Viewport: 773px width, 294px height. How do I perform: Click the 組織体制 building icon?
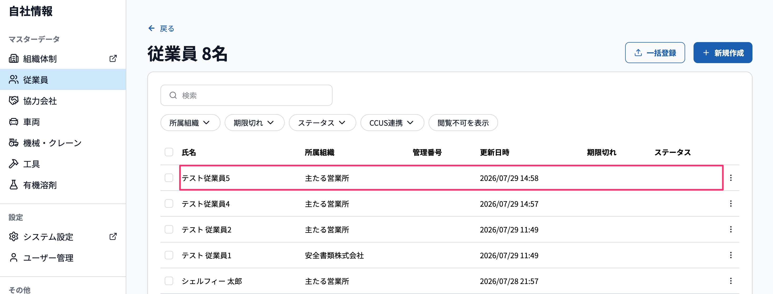pyautogui.click(x=13, y=58)
